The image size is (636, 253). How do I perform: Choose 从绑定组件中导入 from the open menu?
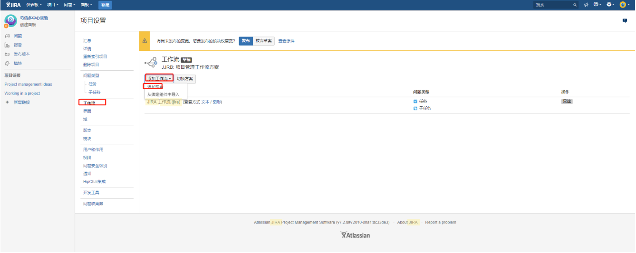pyautogui.click(x=163, y=94)
